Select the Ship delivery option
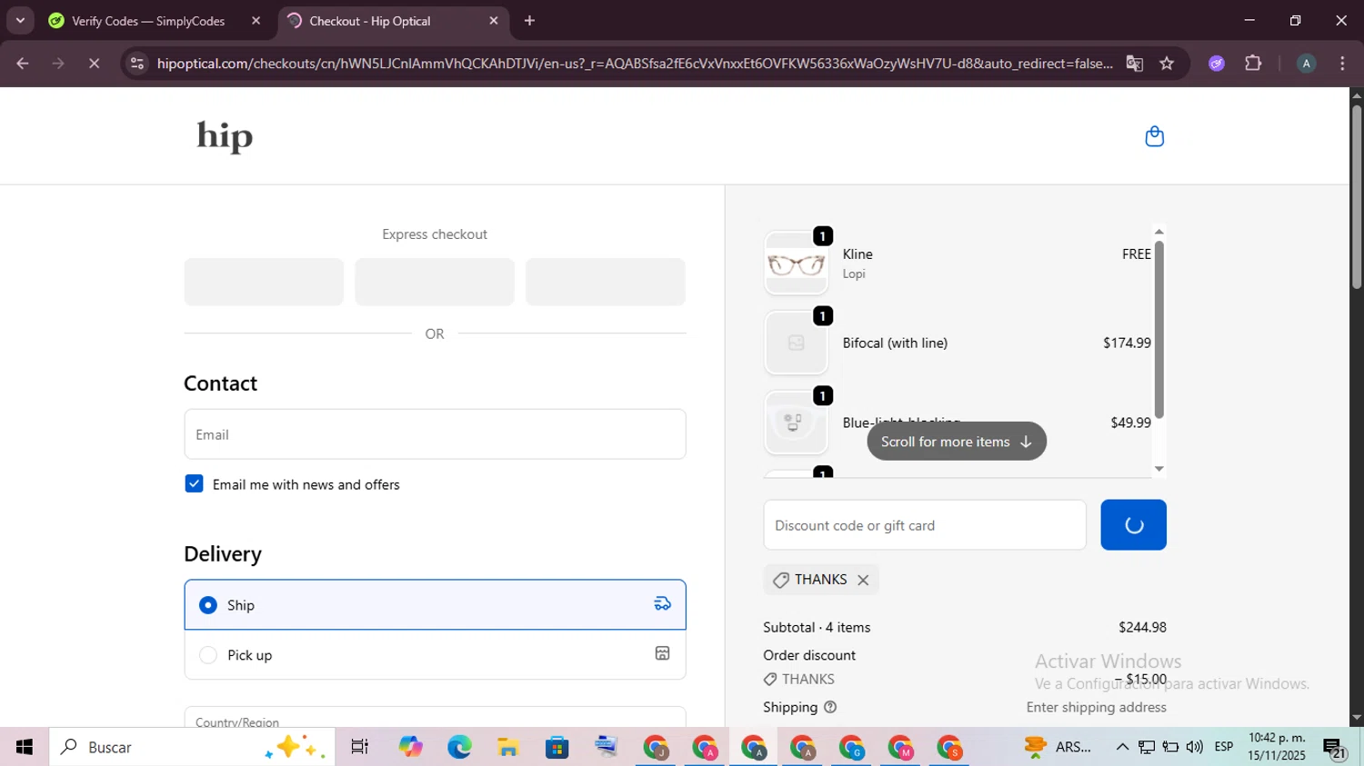Image resolution: width=1364 pixels, height=766 pixels. 435,604
